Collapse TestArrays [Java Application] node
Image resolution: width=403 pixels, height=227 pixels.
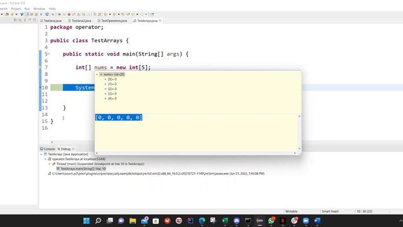[x=42, y=154]
